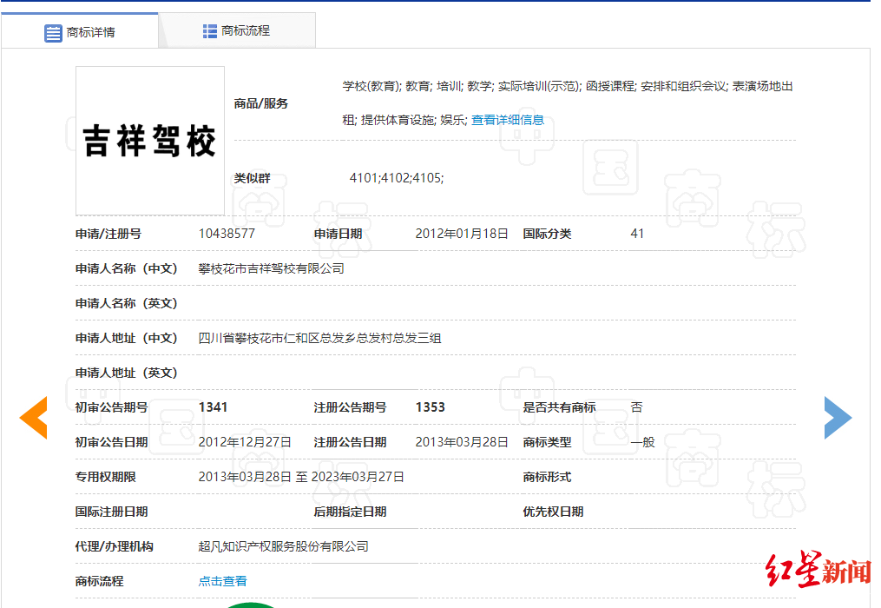881x608 pixels.
Task: Select registration number 10438577
Action: (227, 234)
